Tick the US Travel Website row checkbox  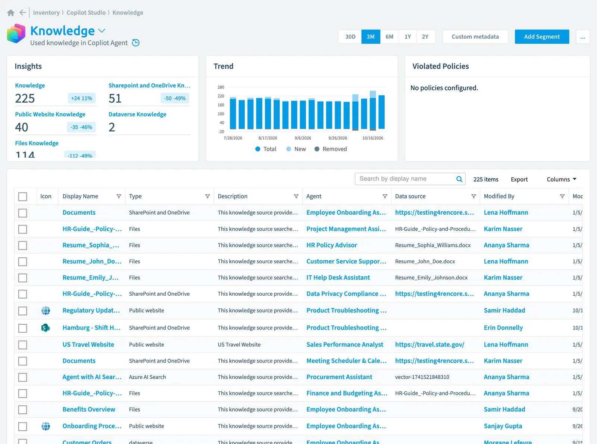(23, 345)
